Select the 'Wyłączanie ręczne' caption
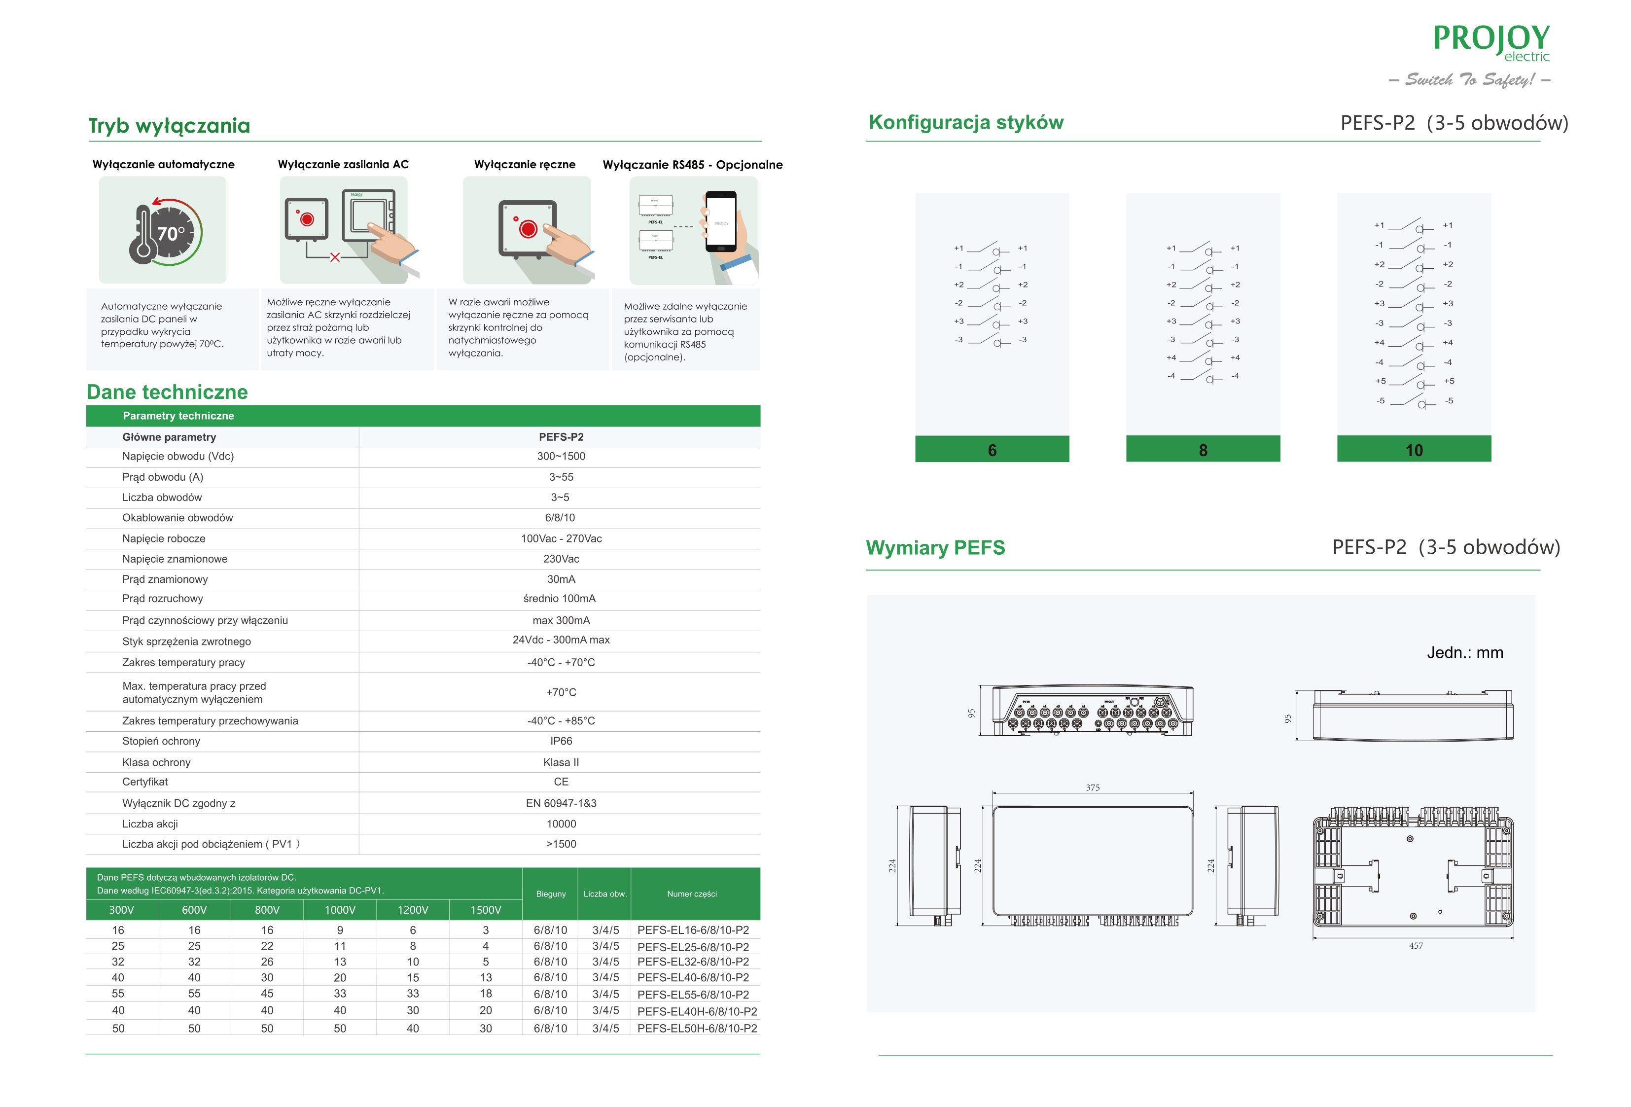This screenshot has width=1631, height=1107. pos(525,164)
